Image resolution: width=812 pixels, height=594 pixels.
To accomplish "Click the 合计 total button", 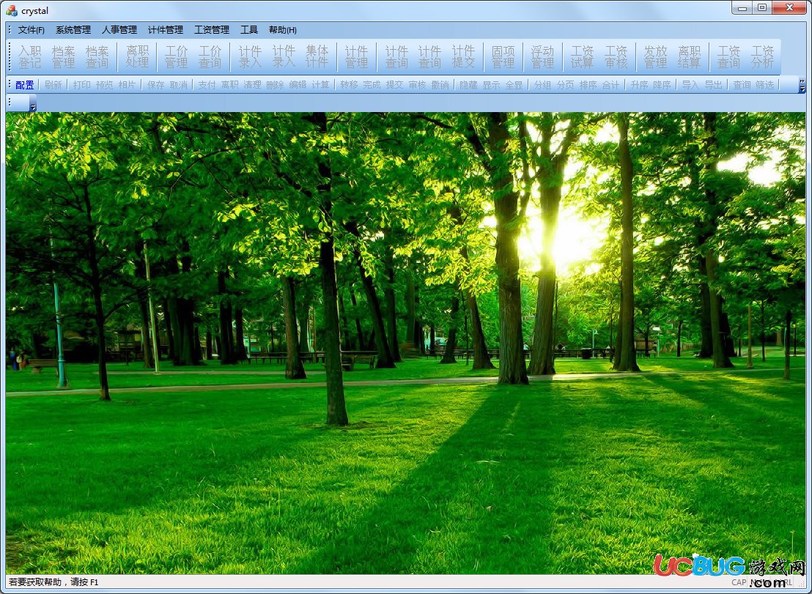I will coord(611,85).
